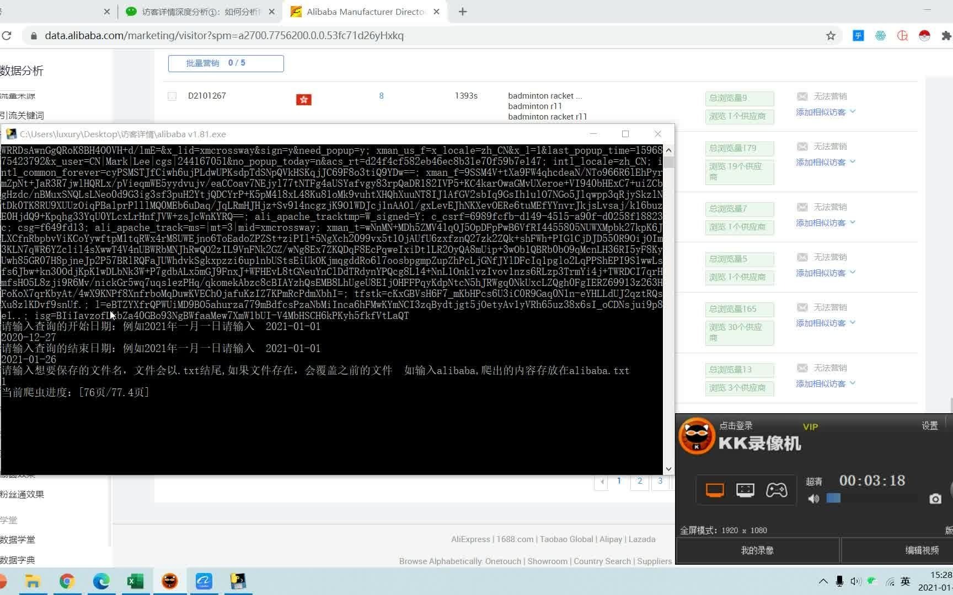Select full-screen recording mode in KK录像机
This screenshot has width=953, height=595.
[715, 490]
